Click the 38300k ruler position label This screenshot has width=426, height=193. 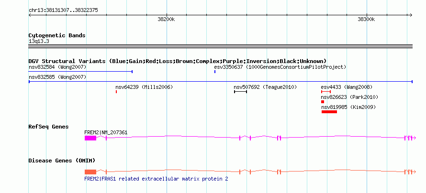click(x=366, y=20)
